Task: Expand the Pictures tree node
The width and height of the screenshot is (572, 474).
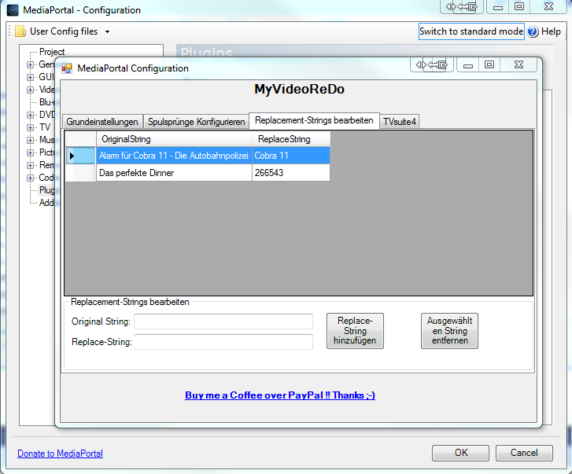Action: pyautogui.click(x=30, y=152)
